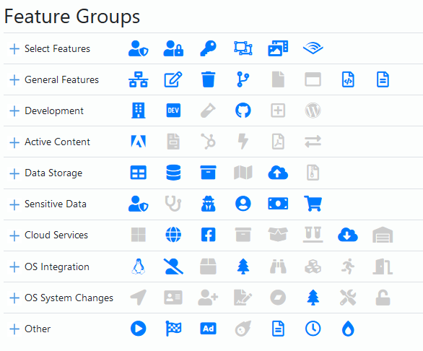Viewport: 423px width, 351px height.
Task: Click the gray window icon in General Features
Action: point(313,79)
